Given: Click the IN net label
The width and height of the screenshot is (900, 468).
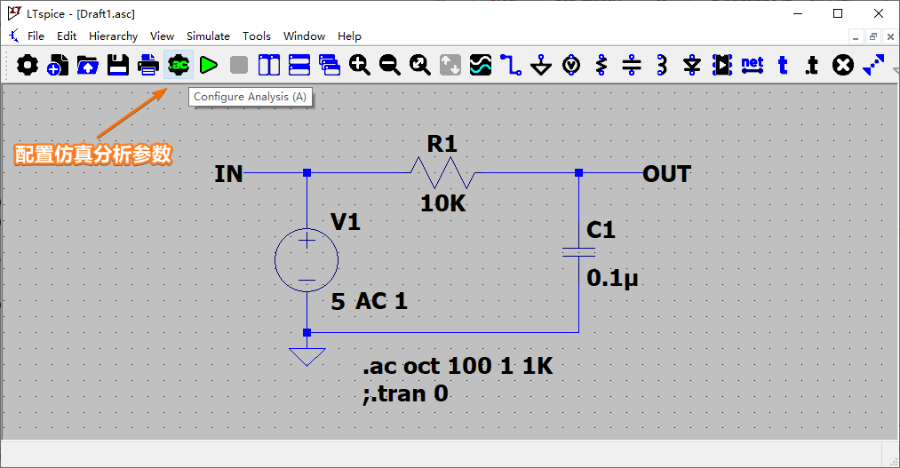Looking at the screenshot, I should (x=228, y=174).
